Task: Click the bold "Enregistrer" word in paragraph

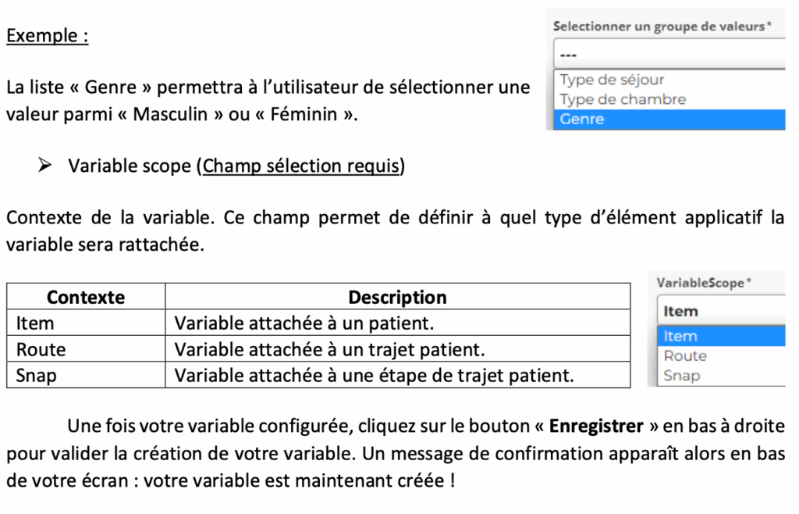Action: pos(596,427)
